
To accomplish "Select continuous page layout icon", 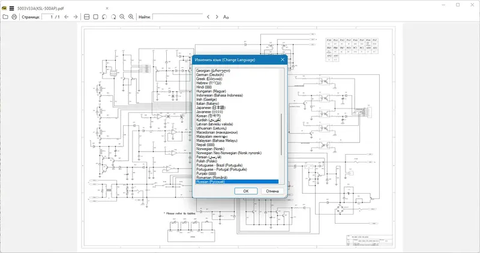I will [x=86, y=17].
